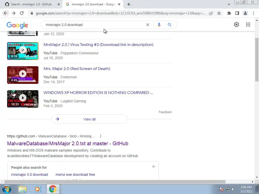
Task: Open the Chrome profile avatar
Action: [x=245, y=13]
